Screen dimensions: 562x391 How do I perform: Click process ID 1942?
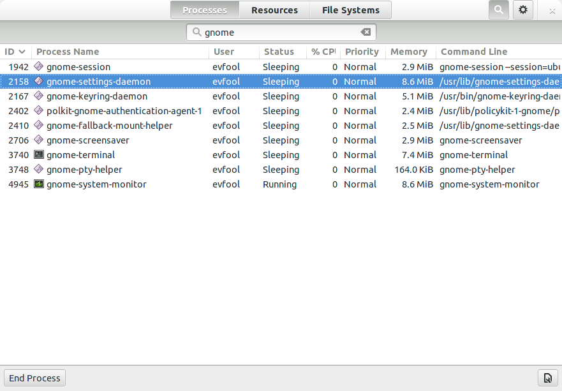(18, 67)
